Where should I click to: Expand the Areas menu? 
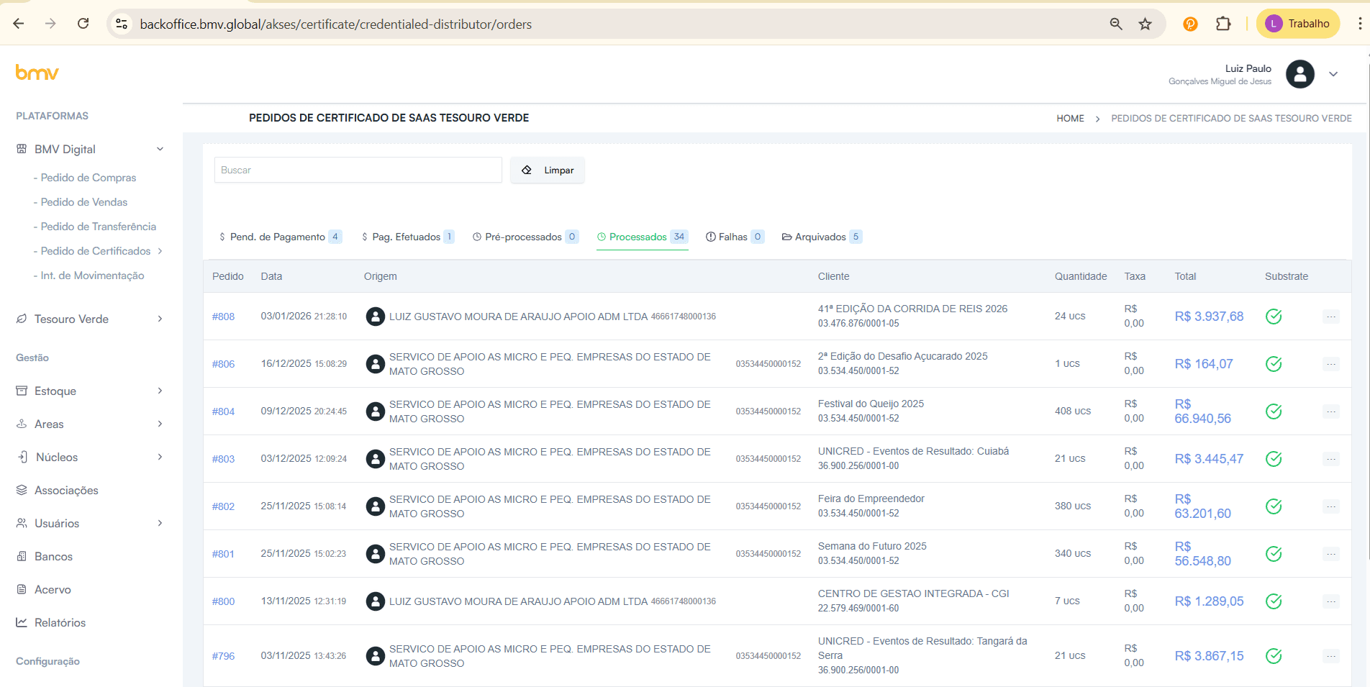(x=91, y=424)
